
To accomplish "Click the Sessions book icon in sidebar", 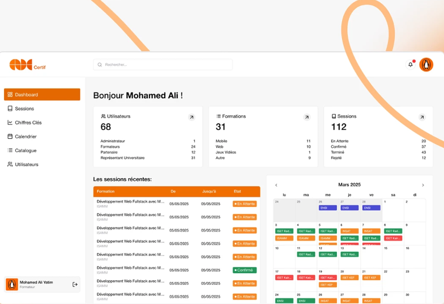I will pos(10,108).
